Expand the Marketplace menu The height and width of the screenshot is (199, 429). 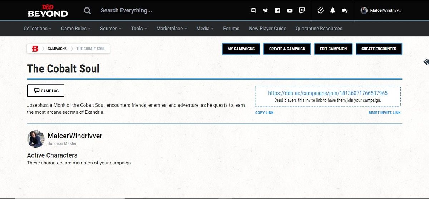(172, 29)
